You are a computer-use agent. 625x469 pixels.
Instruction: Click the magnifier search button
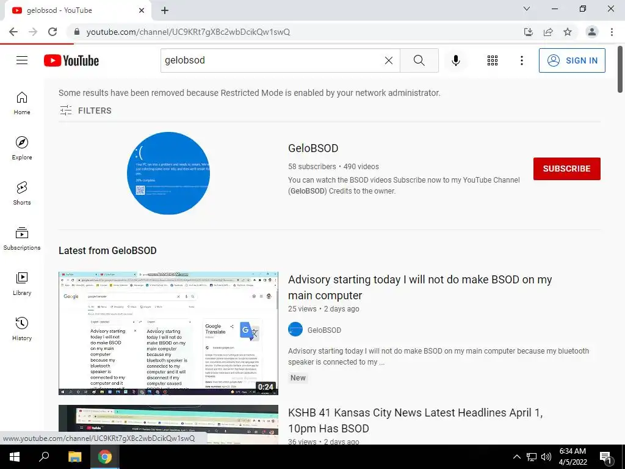tap(419, 60)
